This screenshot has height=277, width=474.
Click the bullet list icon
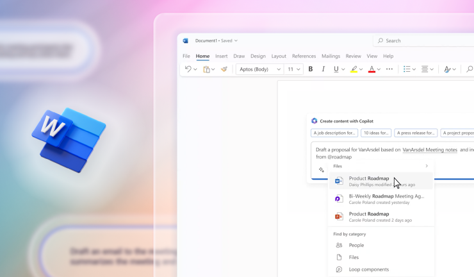point(407,69)
